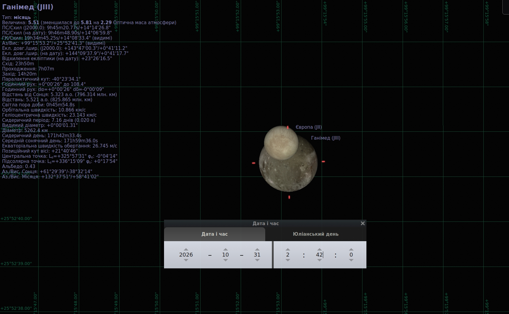Screen dimensions: 509x314
Task: Click the Захід: 14h20m info line
Action: coord(19,74)
